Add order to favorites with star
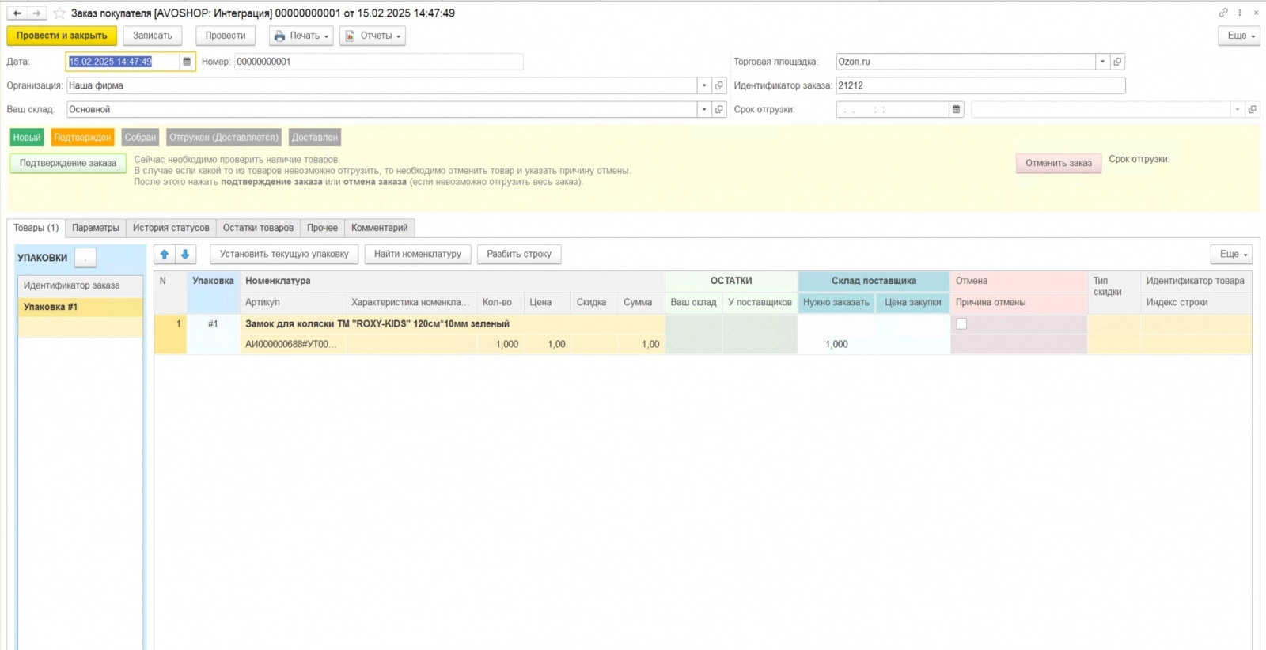Screen dimensions: 1266x650 tap(59, 13)
